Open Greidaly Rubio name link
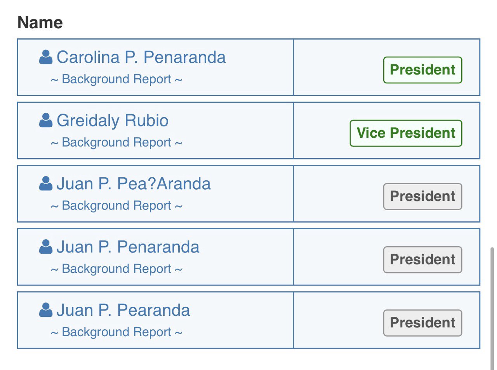 113,121
